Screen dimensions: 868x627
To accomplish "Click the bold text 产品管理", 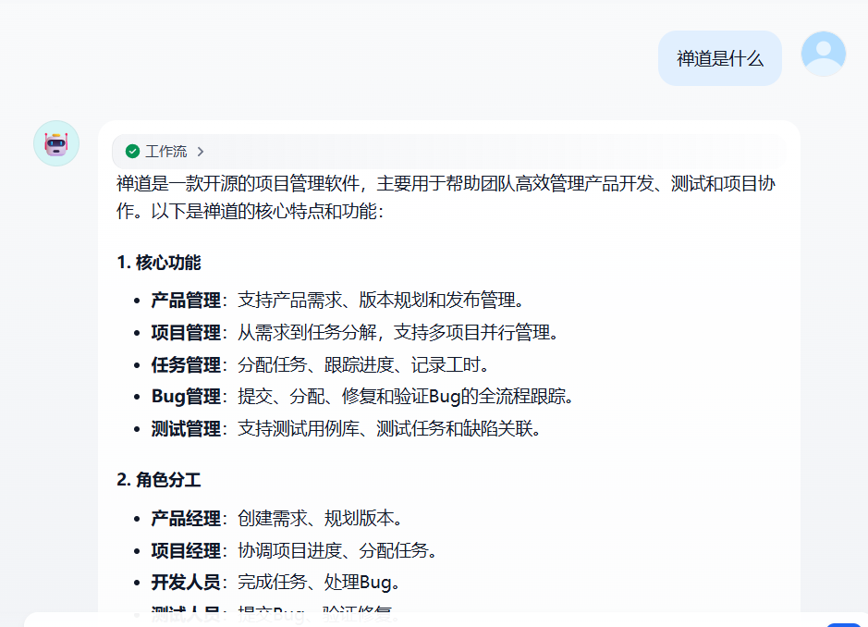I will [186, 301].
